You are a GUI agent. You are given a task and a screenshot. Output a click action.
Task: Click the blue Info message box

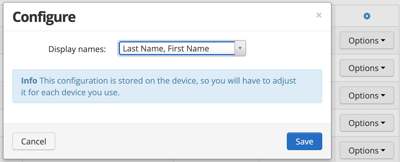pos(167,86)
